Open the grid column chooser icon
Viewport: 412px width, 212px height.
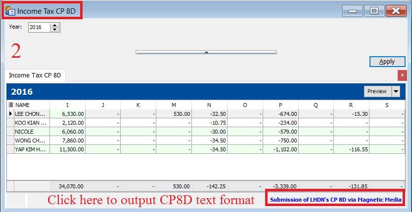tap(10, 105)
